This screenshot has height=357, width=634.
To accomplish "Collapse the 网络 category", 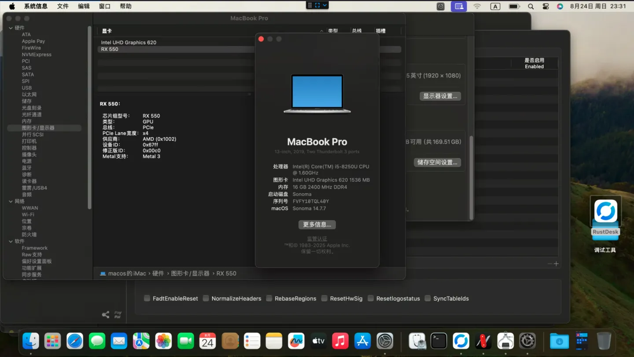I will click(x=10, y=201).
